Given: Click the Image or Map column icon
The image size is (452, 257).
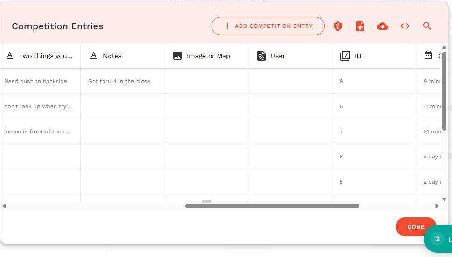Looking at the screenshot, I should coord(178,56).
